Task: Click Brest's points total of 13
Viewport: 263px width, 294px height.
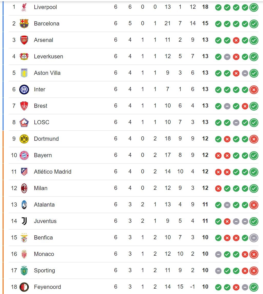Action: (205, 106)
